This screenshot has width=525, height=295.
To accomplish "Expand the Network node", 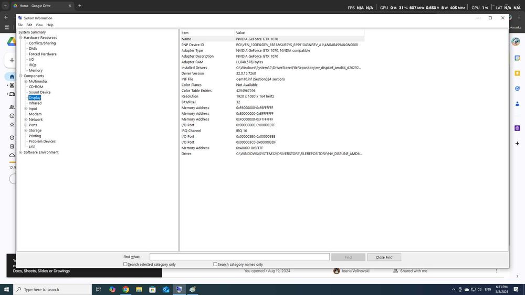I will (26, 119).
